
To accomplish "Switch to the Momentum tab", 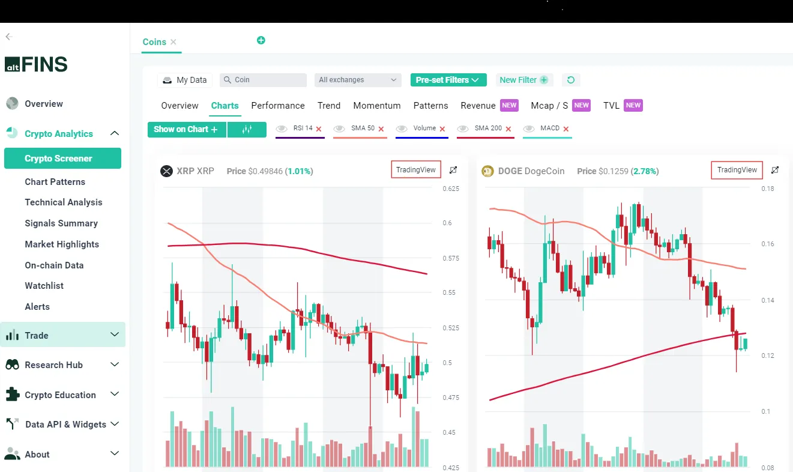I will point(376,106).
